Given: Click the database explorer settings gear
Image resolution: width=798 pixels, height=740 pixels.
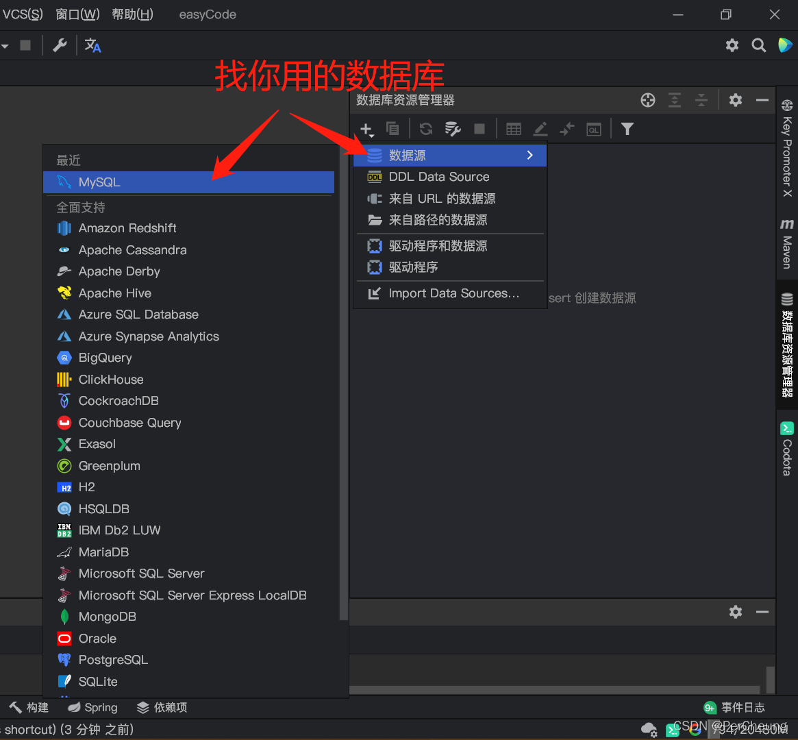Looking at the screenshot, I should click(x=735, y=100).
